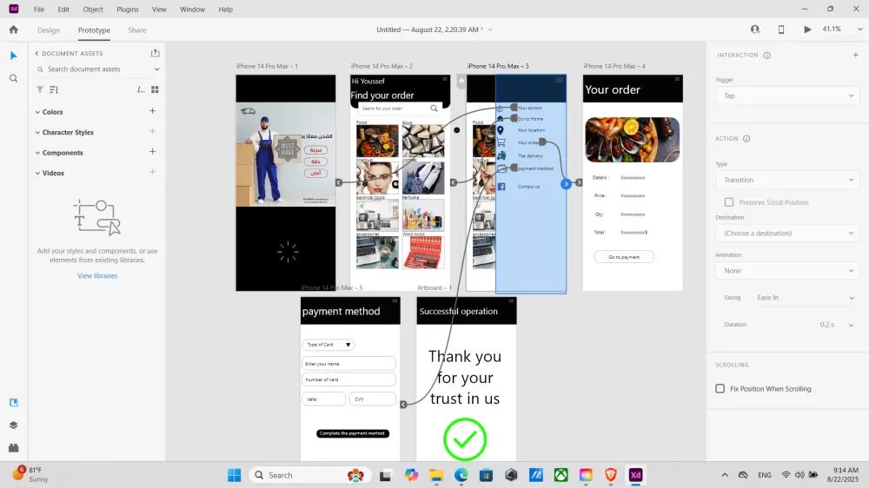Open the Easing dropdown showing Ease In
Viewport: 869px width, 488px height.
tap(806, 298)
